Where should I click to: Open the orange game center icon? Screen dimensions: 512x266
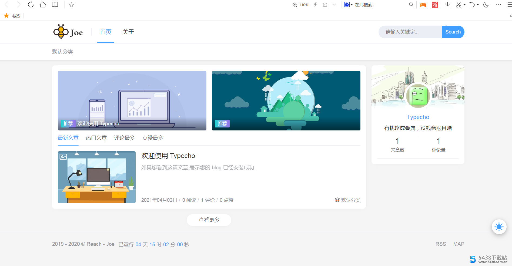pyautogui.click(x=423, y=5)
